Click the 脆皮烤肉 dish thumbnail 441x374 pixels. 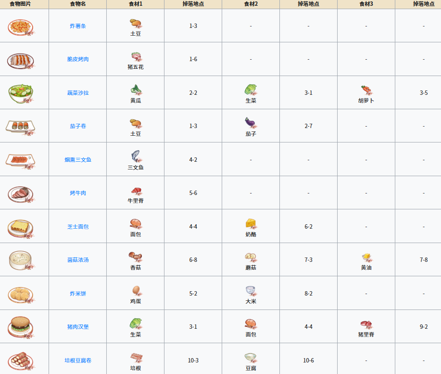(20, 60)
